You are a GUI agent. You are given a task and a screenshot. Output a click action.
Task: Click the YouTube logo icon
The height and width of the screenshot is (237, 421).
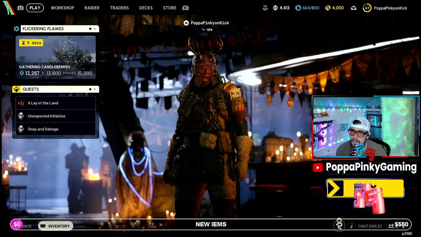318,168
